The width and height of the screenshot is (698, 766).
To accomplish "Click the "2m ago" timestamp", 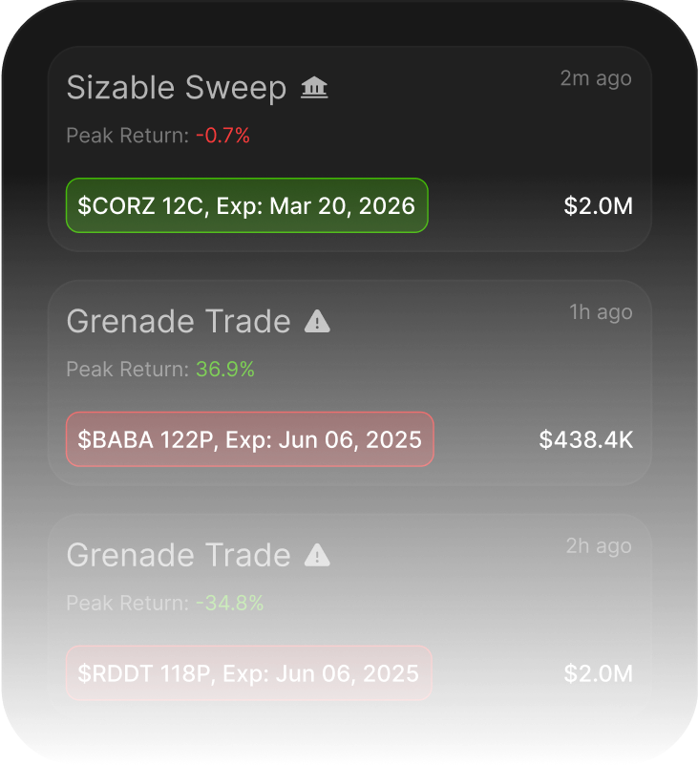I will [x=596, y=78].
